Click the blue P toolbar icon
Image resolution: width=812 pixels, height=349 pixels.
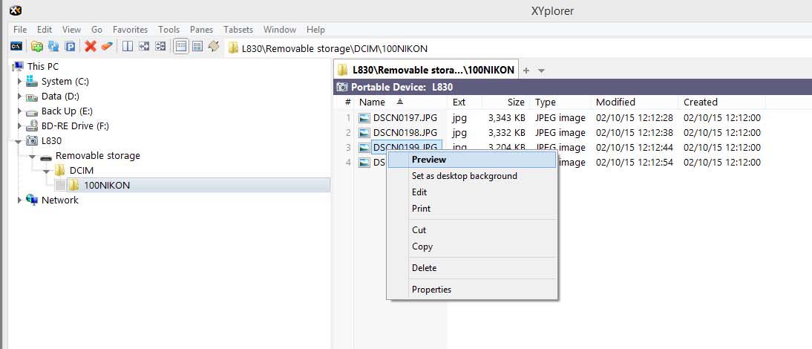pos(71,47)
